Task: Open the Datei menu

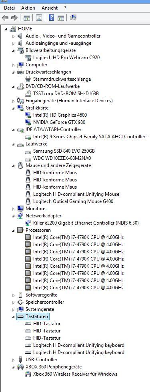Action: coord(9,8)
